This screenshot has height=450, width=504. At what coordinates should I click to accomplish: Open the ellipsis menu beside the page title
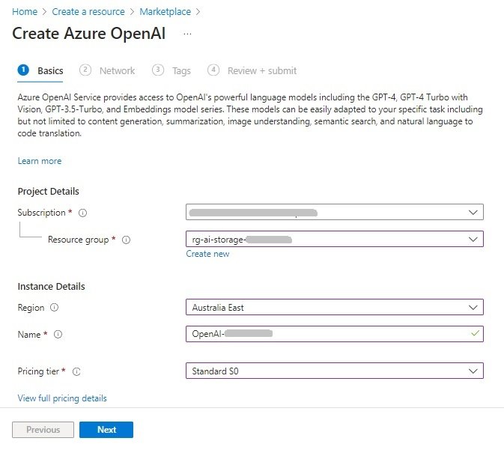tap(187, 34)
